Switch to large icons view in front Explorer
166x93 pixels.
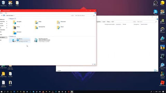(x=95, y=64)
